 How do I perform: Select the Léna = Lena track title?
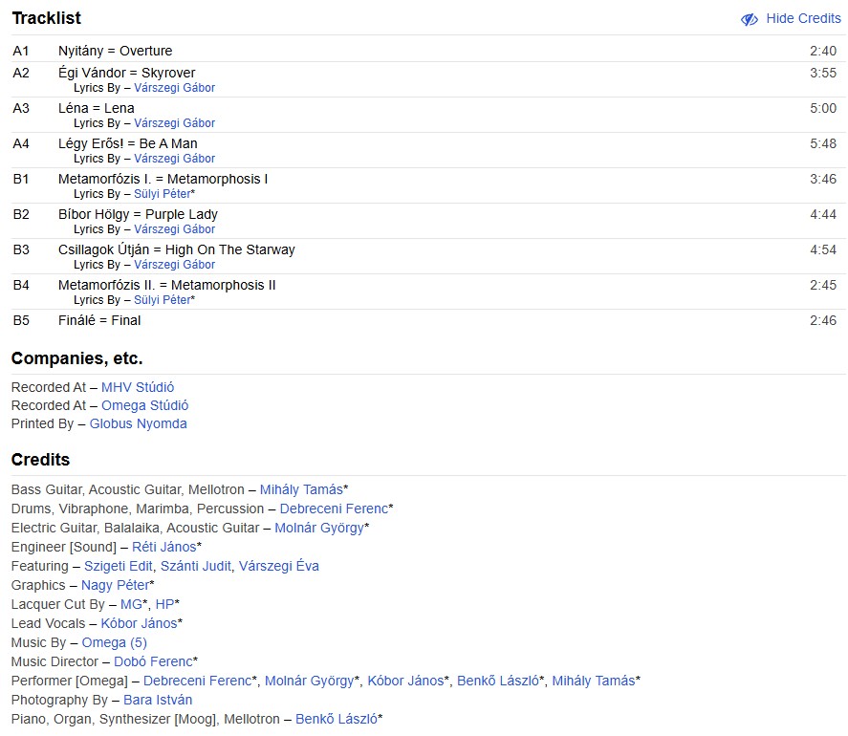96,108
